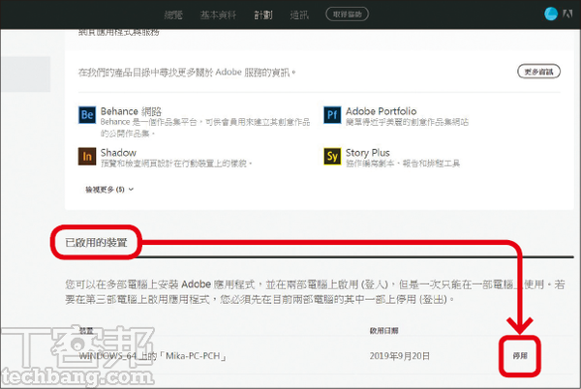This screenshot has height=389, width=581.
Task: Click the Story Plus Sy icon
Action: 332,156
